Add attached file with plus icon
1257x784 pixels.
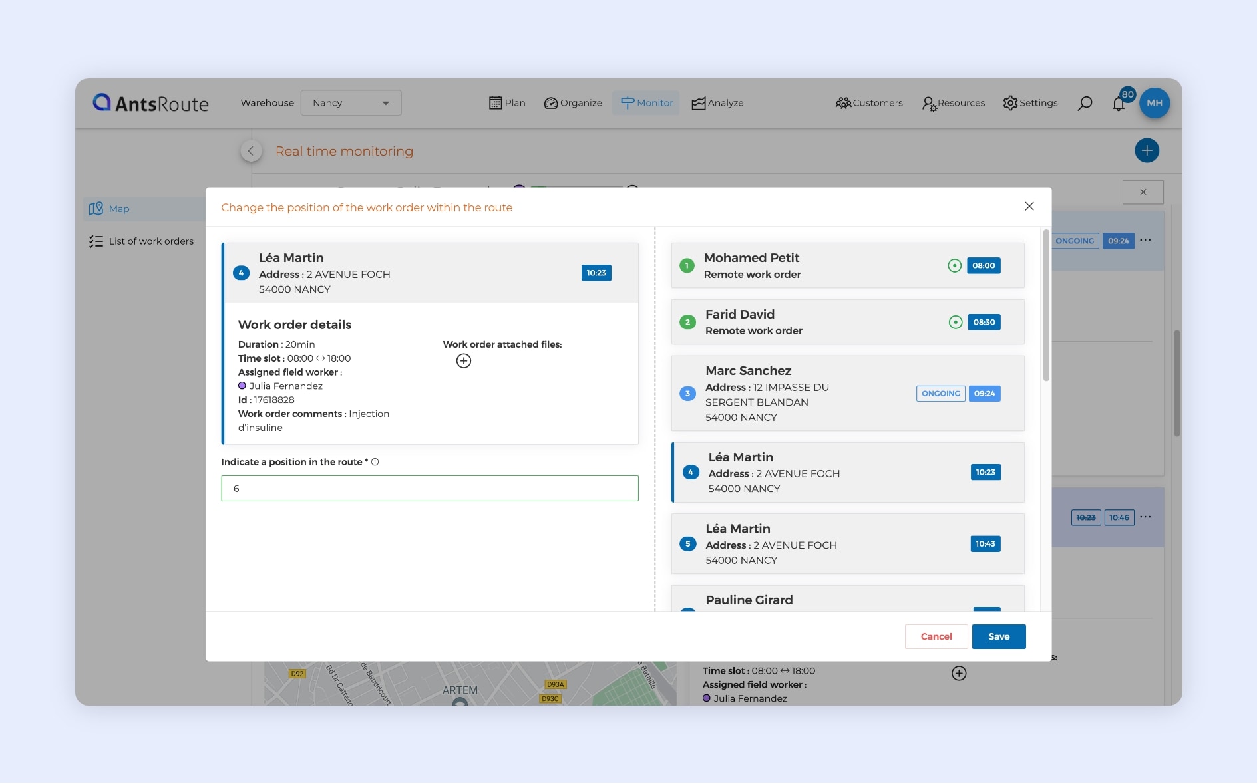coord(464,361)
